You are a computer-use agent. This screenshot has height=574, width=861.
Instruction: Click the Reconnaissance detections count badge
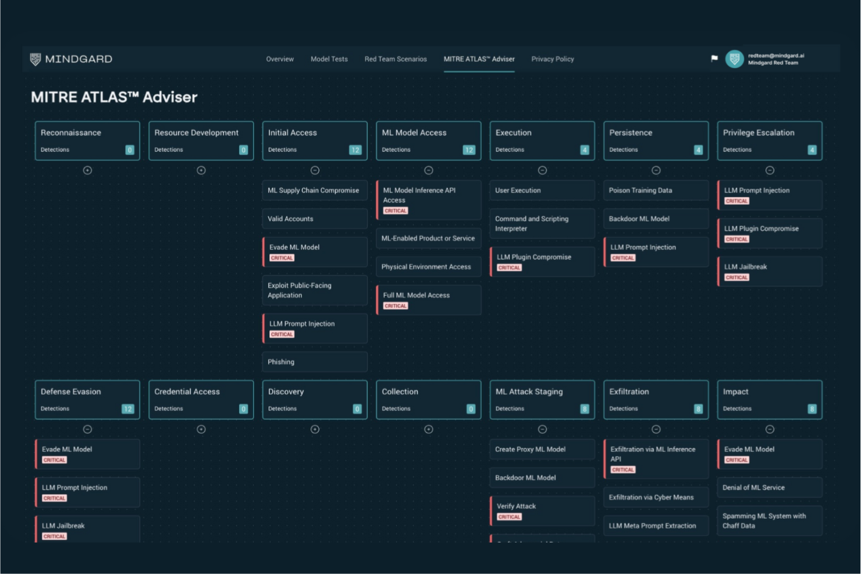tap(130, 150)
